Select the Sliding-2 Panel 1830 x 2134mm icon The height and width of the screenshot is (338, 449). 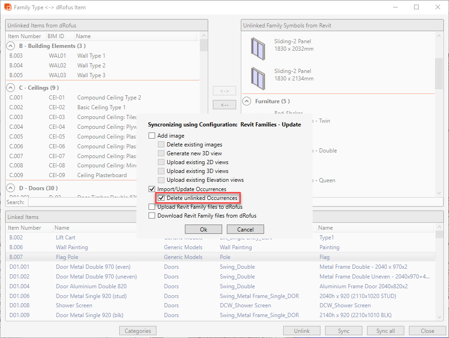[x=257, y=75]
